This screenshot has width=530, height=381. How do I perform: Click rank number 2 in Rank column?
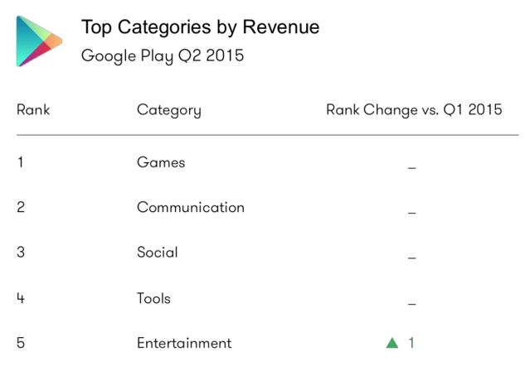pyautogui.click(x=21, y=207)
